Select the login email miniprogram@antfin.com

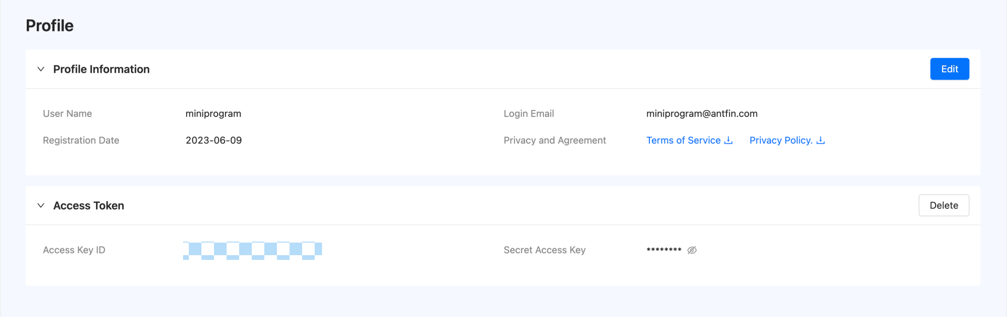[702, 114]
